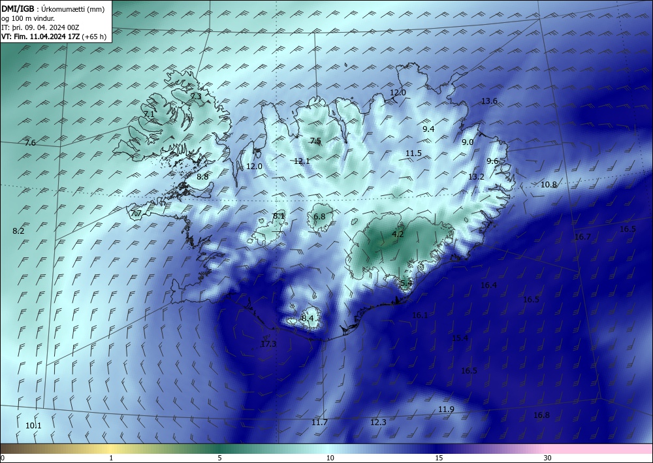Click the 8.2 value over the ocean
This screenshot has width=653, height=463.
(x=18, y=231)
